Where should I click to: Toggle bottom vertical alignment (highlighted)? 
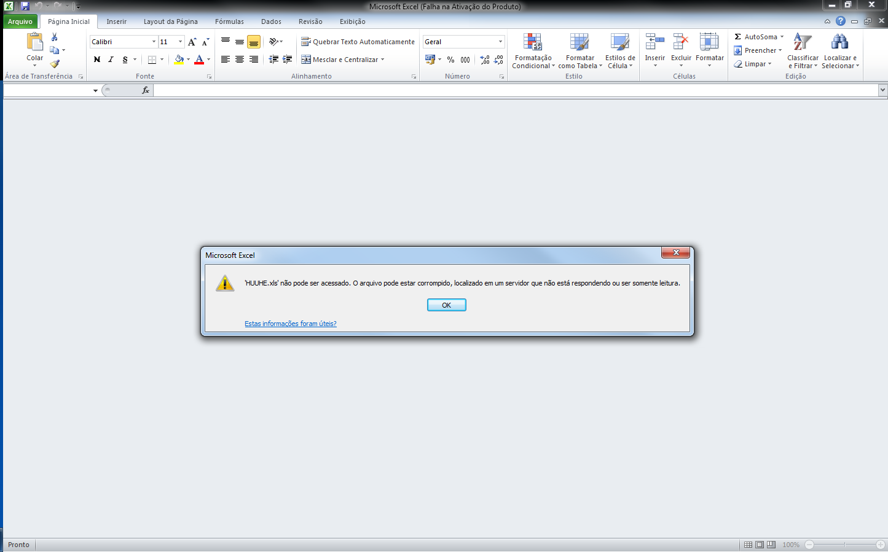tap(254, 42)
